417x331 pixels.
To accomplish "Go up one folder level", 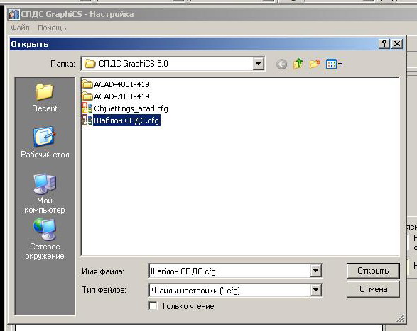I will point(298,64).
